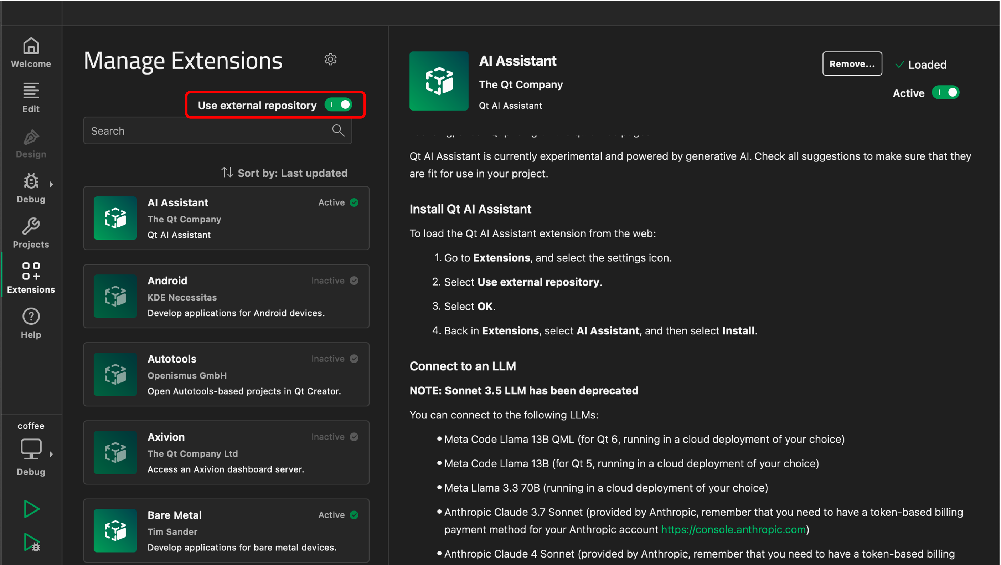This screenshot has width=1001, height=565.
Task: Click the Remove... button
Action: pos(852,64)
